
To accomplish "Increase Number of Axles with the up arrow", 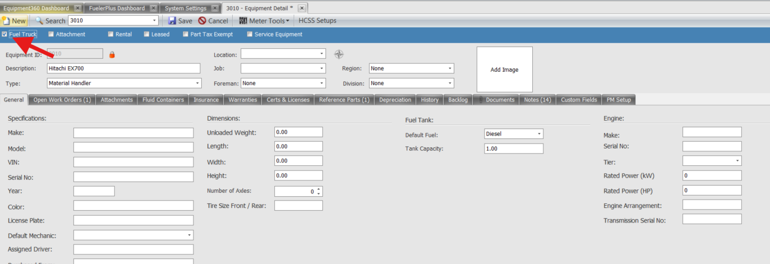I will point(319,189).
